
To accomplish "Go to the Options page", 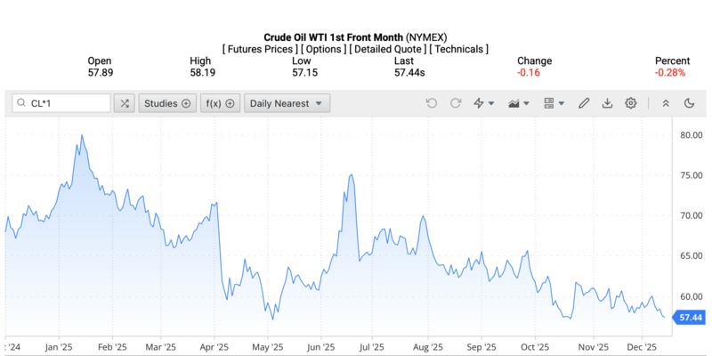I will (324, 49).
